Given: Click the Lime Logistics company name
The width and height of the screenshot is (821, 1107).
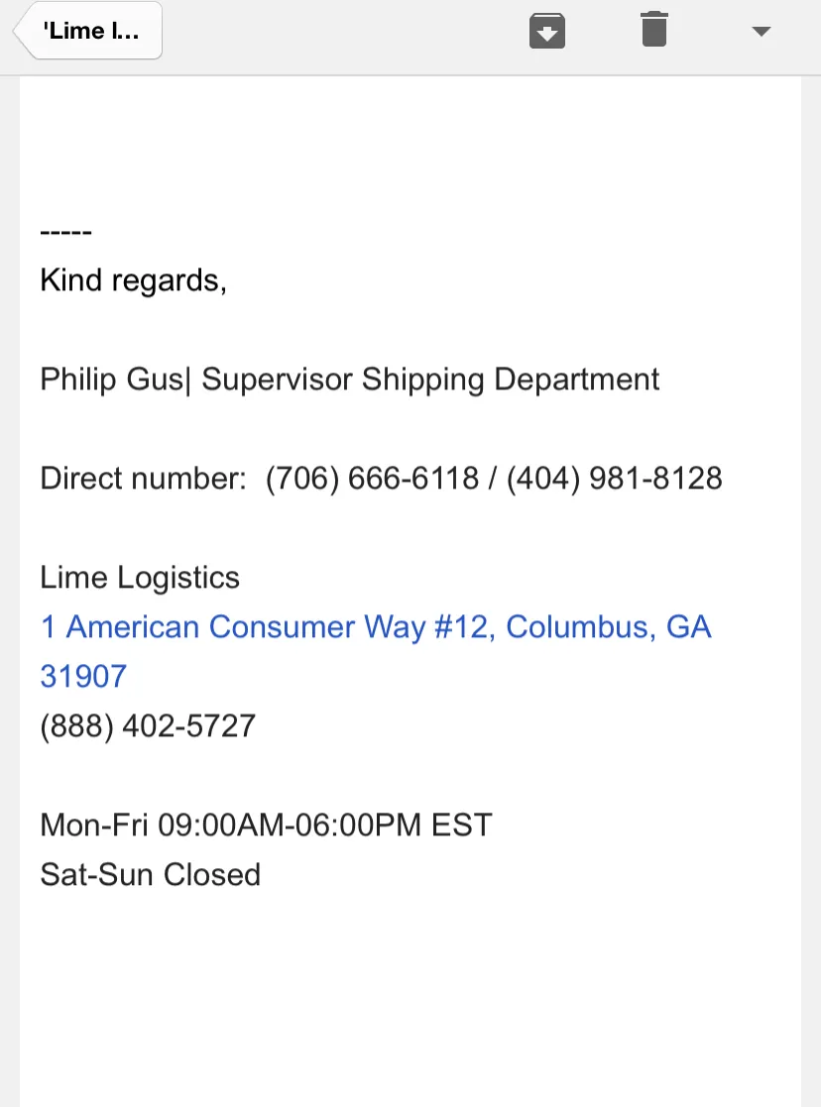Looking at the screenshot, I should tap(140, 578).
